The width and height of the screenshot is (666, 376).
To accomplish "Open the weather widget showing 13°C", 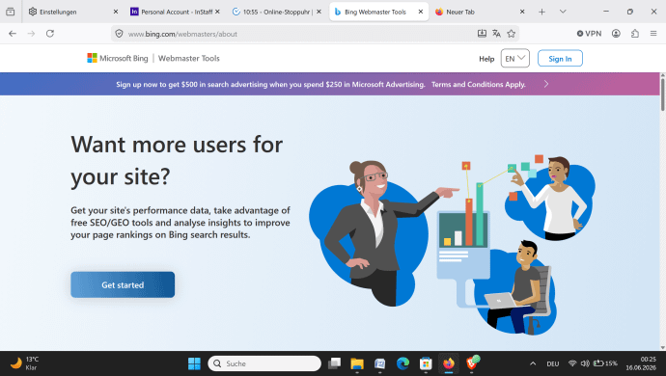I will tap(25, 363).
